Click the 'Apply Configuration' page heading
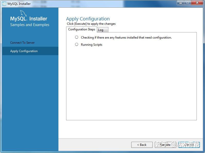Screen dimensions: 205x153 coord(88,19)
